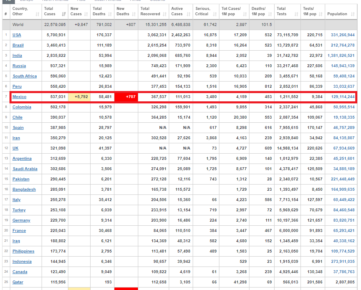Open the Saudi Arabia country link
The height and width of the screenshot is (290, 361).
[x=25, y=169]
